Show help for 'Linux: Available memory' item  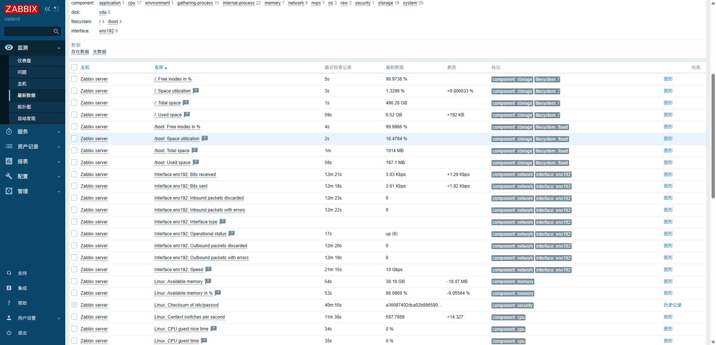click(208, 281)
